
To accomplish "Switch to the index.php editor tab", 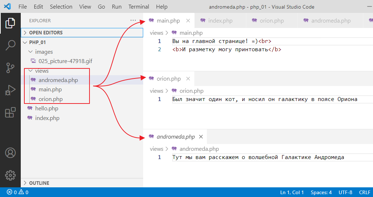I will click(220, 21).
